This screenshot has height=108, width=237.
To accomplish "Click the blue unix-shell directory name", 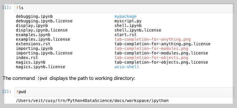I will click(x=127, y=67).
